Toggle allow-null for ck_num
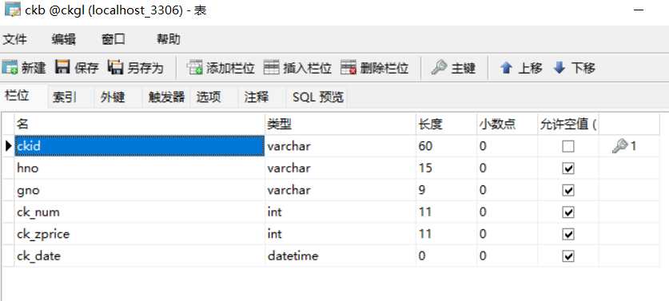The width and height of the screenshot is (669, 301). point(567,212)
